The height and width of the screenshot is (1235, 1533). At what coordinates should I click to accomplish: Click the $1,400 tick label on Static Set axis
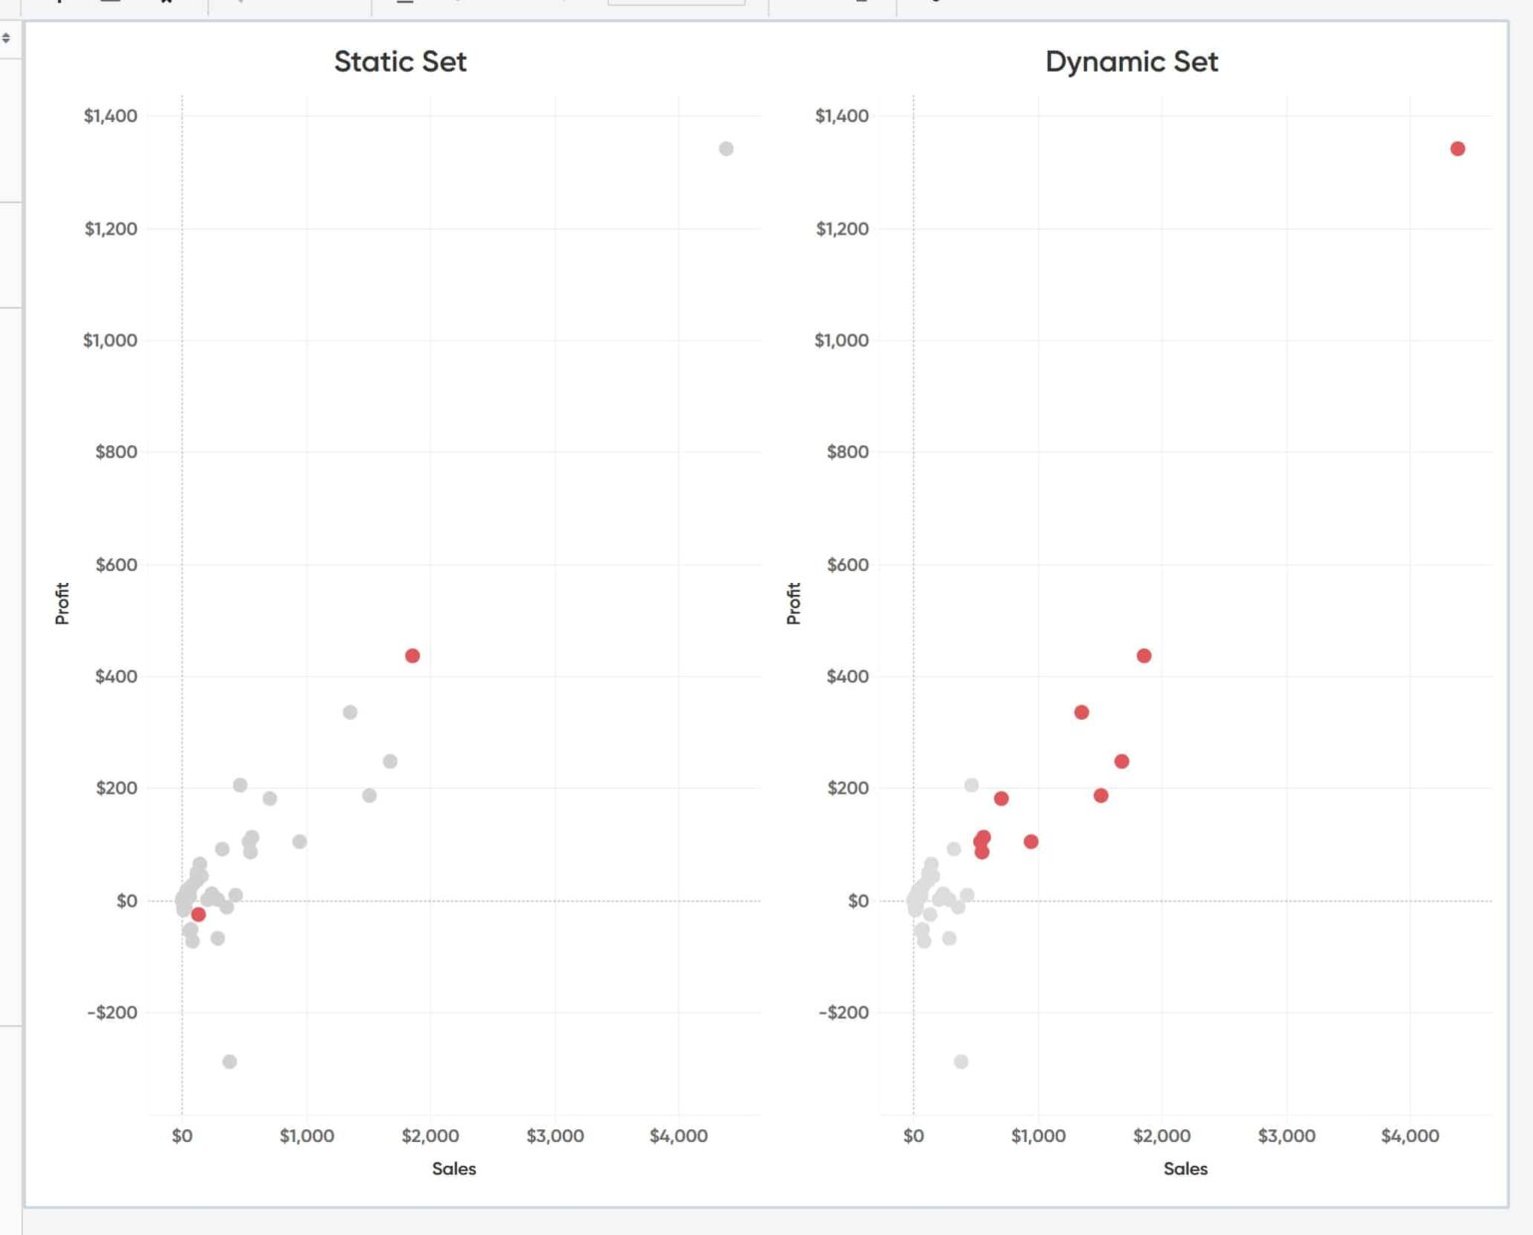pos(113,116)
